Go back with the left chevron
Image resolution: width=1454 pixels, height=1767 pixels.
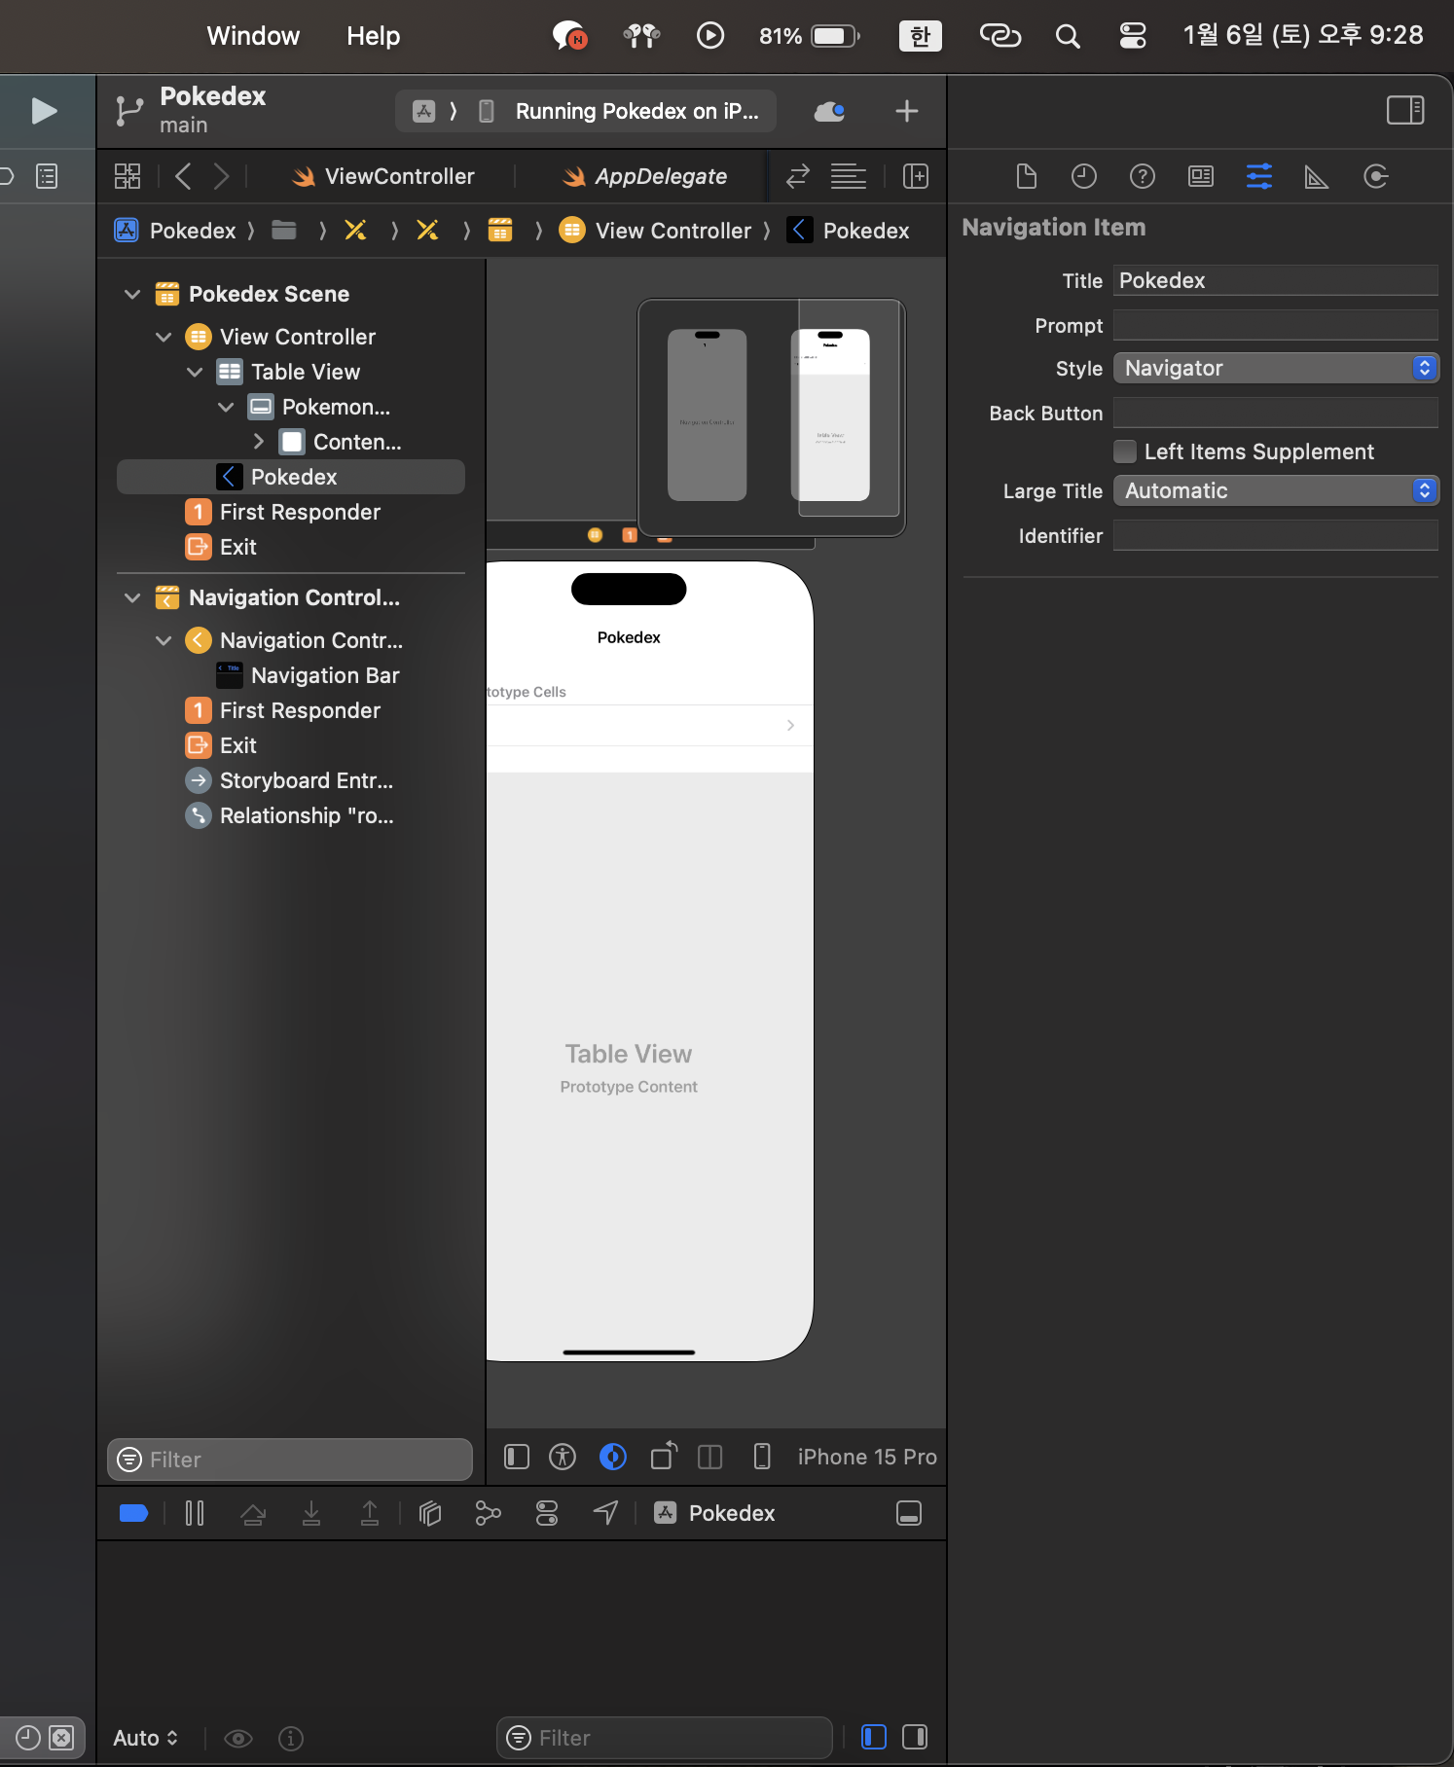point(183,176)
